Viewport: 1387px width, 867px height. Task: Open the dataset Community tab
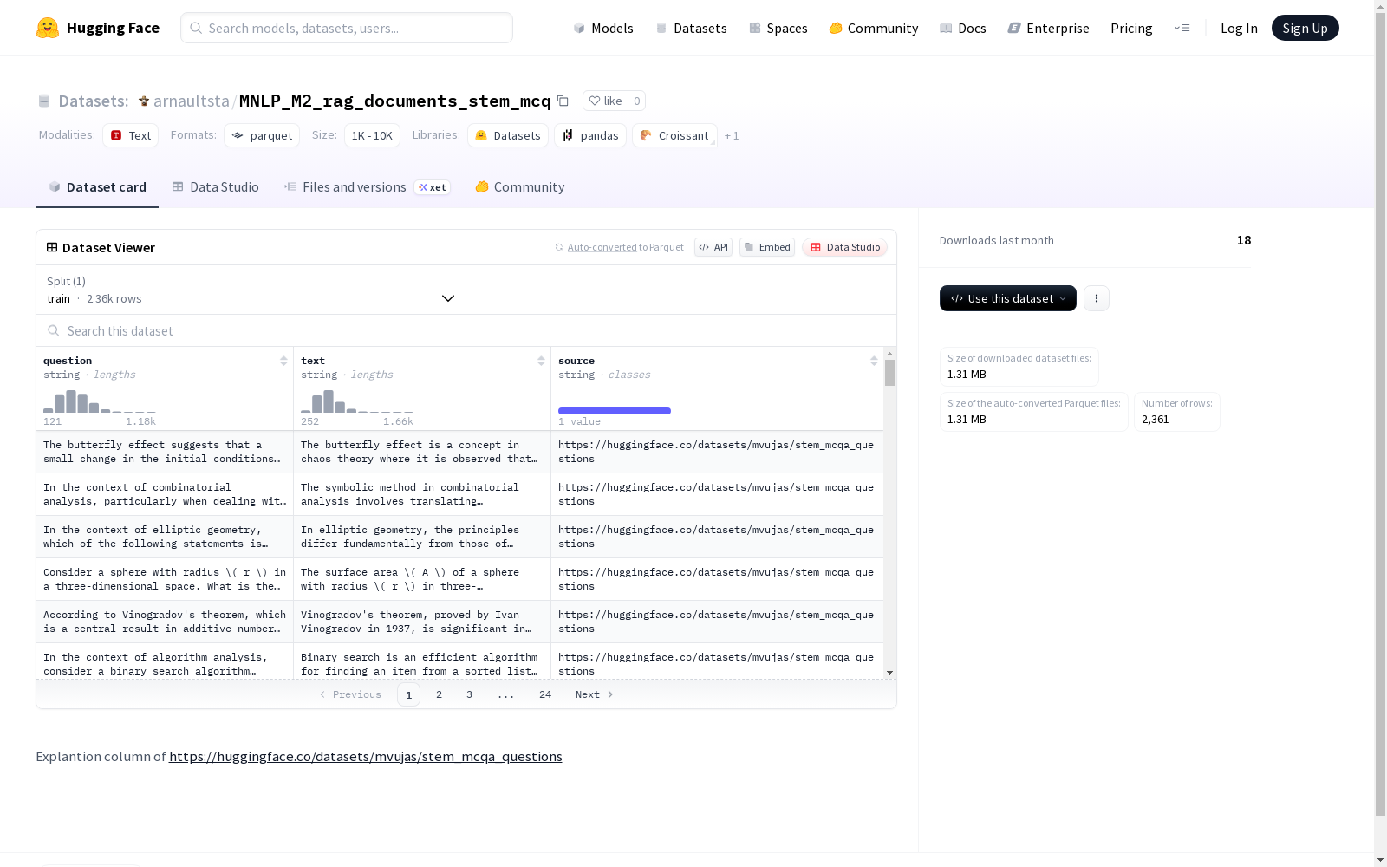[520, 187]
